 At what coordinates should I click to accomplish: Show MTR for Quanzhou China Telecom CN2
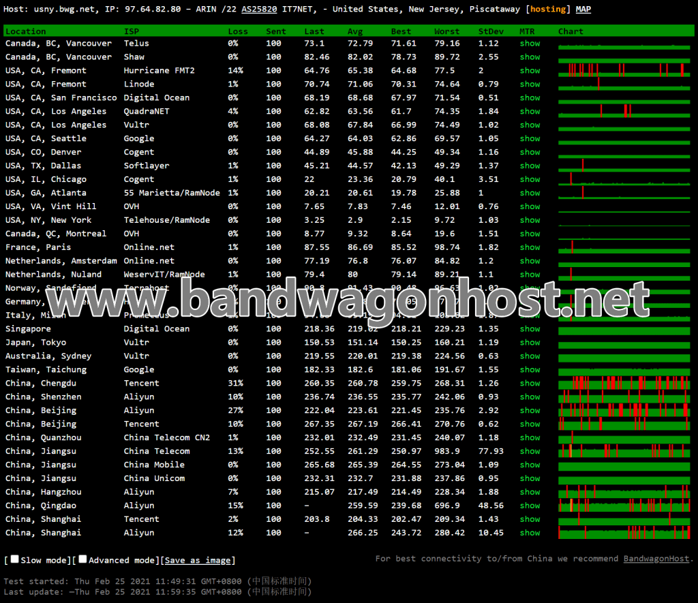point(530,437)
